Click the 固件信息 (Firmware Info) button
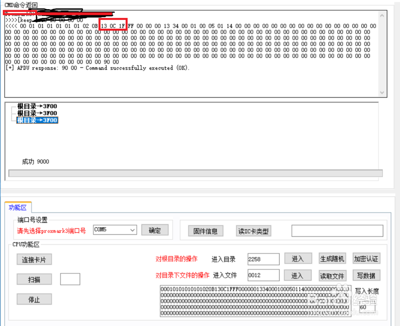The image size is (400, 326). tap(206, 231)
